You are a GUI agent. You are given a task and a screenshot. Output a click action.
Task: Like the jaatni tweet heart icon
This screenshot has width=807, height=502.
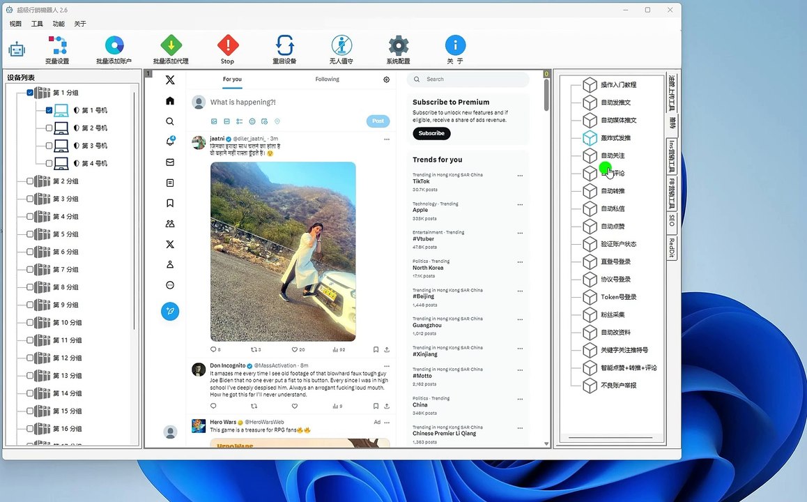click(295, 349)
